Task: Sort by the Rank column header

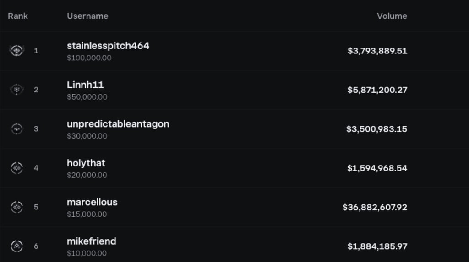Action: pos(18,16)
